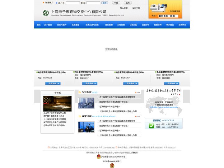Open the 处理基金 menu

click(75, 25)
